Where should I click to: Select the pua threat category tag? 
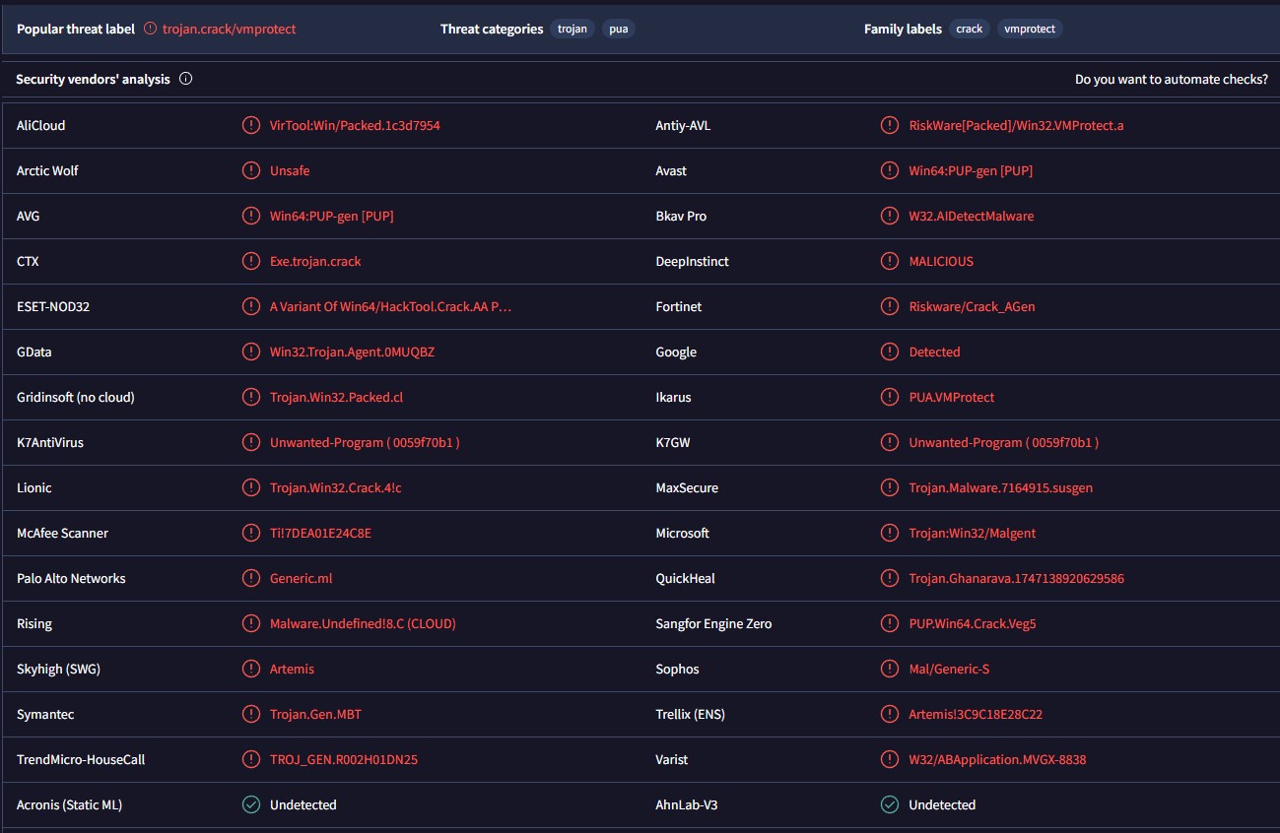point(619,29)
